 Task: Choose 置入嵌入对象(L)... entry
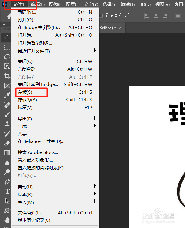(55, 160)
